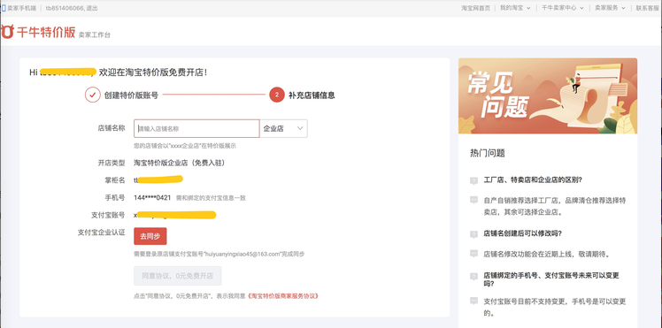
Task: Click answer icon beside 店铺名修改功能会在近期上线
Action: point(473,254)
